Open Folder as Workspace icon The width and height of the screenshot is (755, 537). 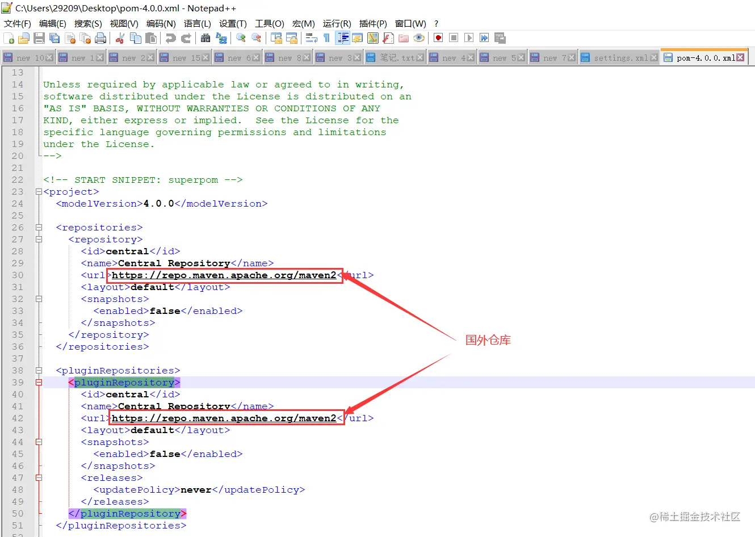coord(404,38)
